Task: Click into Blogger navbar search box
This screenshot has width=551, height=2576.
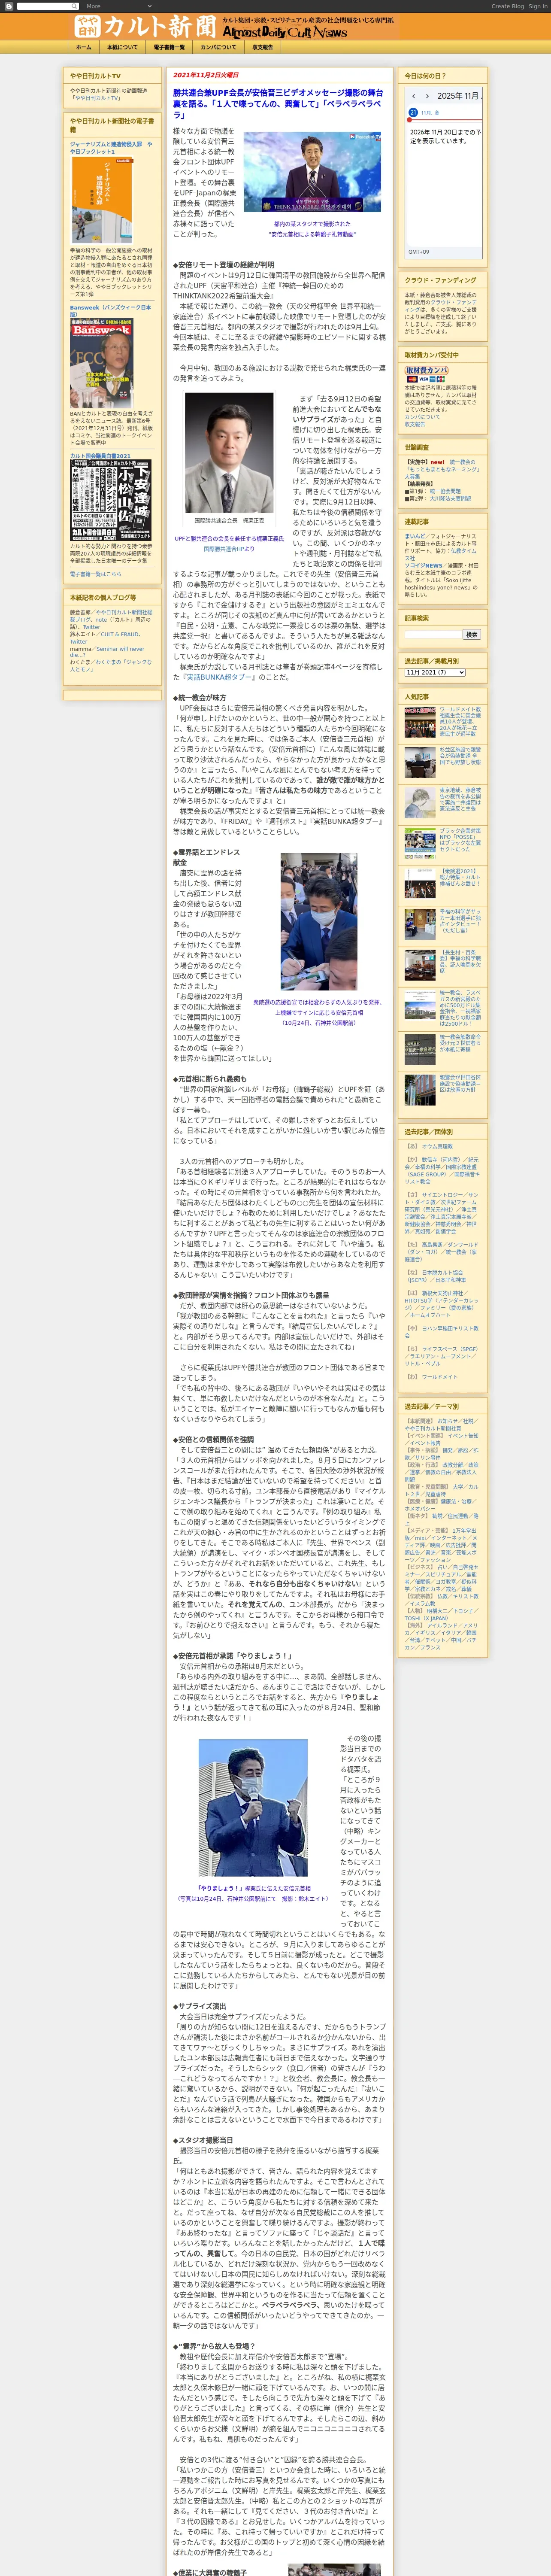Action: pos(47,6)
